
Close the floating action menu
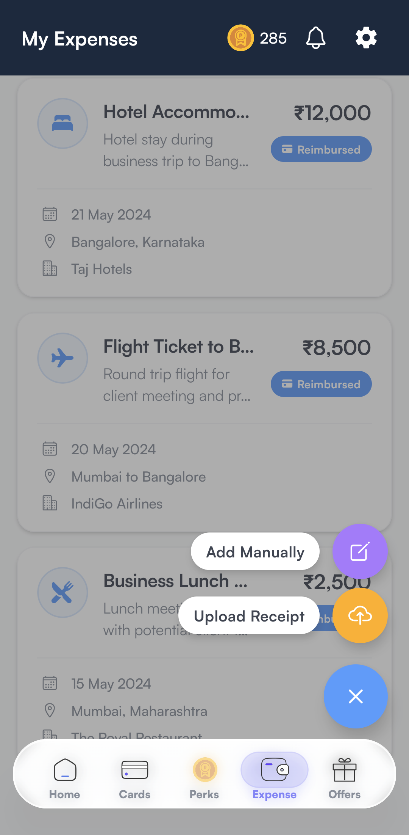tap(356, 696)
